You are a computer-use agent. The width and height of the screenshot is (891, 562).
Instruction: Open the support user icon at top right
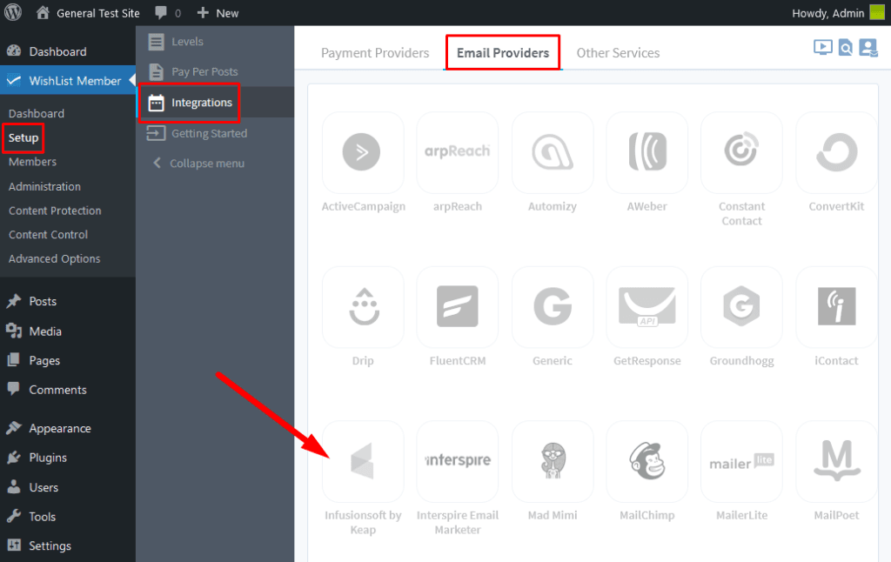tap(868, 48)
